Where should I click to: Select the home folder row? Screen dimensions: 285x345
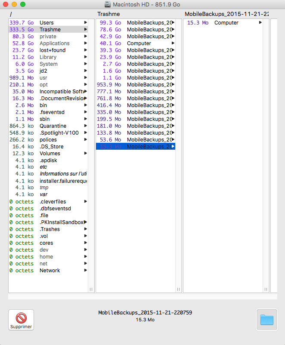[48, 256]
